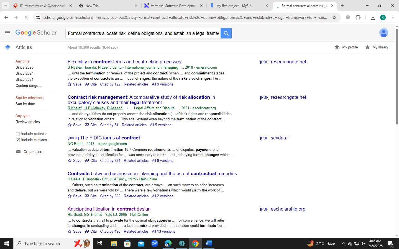Viewport: 399px width, 249px height.
Task: Toggle the include citations checkbox
Action: point(18,140)
